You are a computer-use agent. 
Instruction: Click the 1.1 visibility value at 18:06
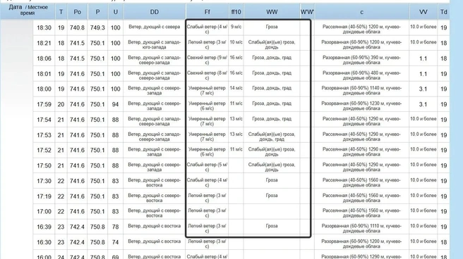click(423, 58)
